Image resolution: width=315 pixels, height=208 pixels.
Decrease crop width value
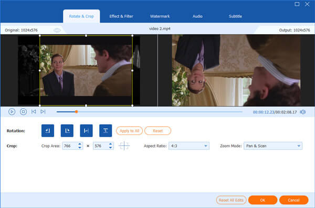tap(80, 148)
